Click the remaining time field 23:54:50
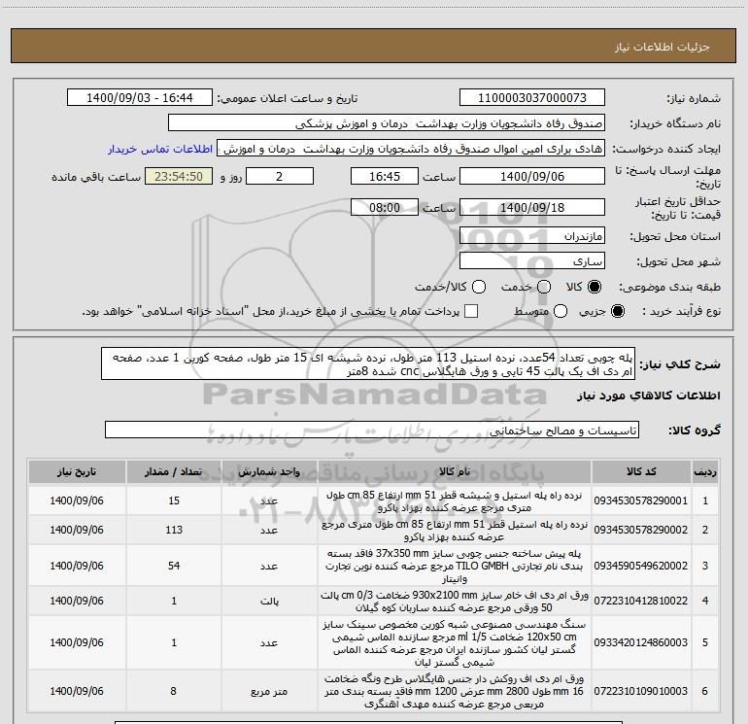This screenshot has height=724, width=748. (x=179, y=177)
